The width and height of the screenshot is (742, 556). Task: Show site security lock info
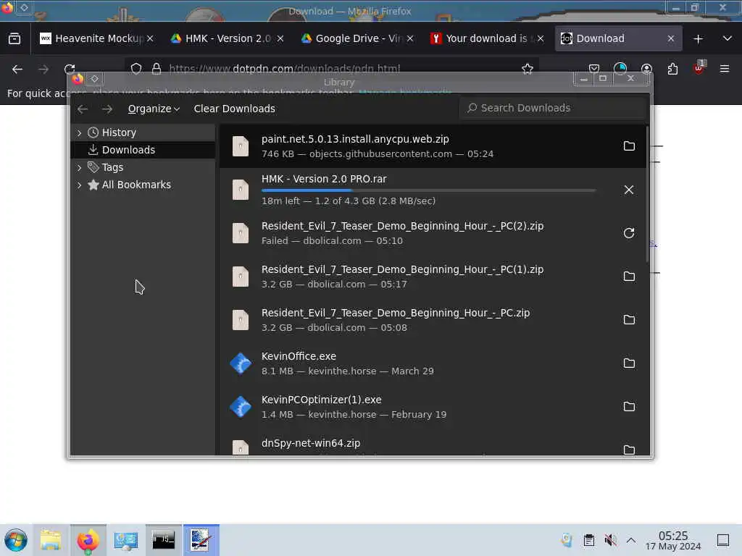pyautogui.click(x=157, y=69)
